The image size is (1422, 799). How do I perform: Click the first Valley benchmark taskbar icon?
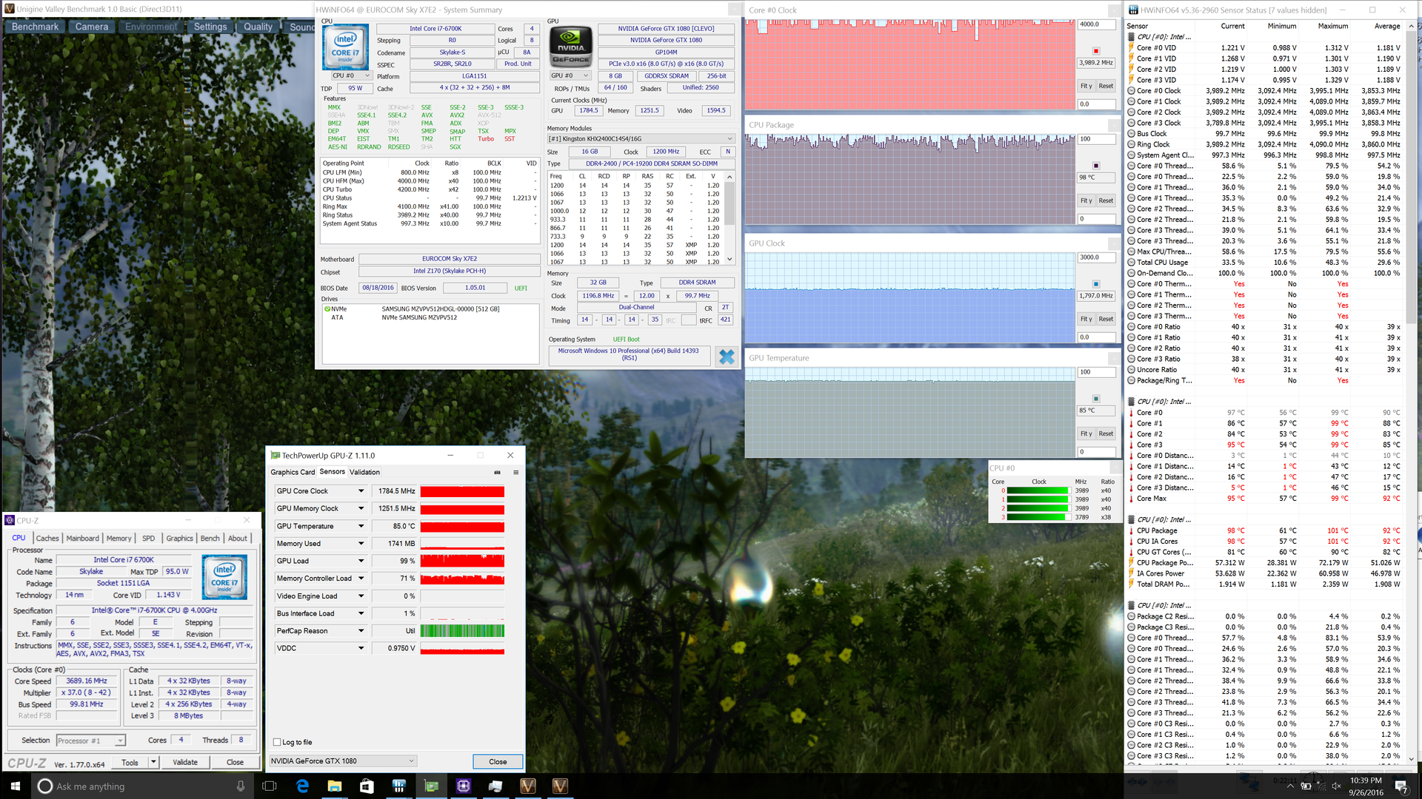(528, 786)
